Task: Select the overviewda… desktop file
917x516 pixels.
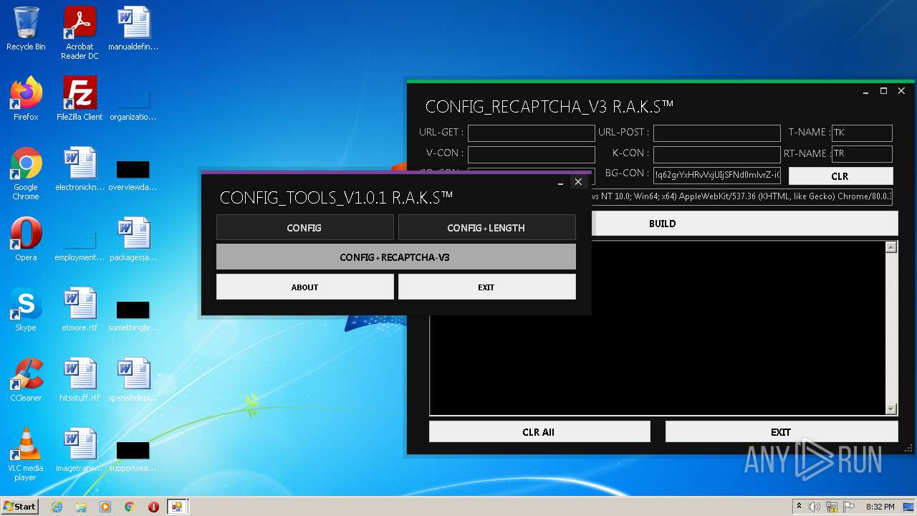Action: click(133, 175)
